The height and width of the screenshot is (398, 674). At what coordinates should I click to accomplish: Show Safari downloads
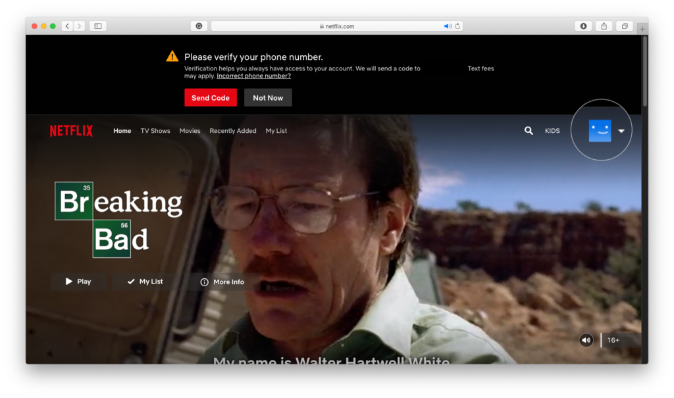point(583,26)
